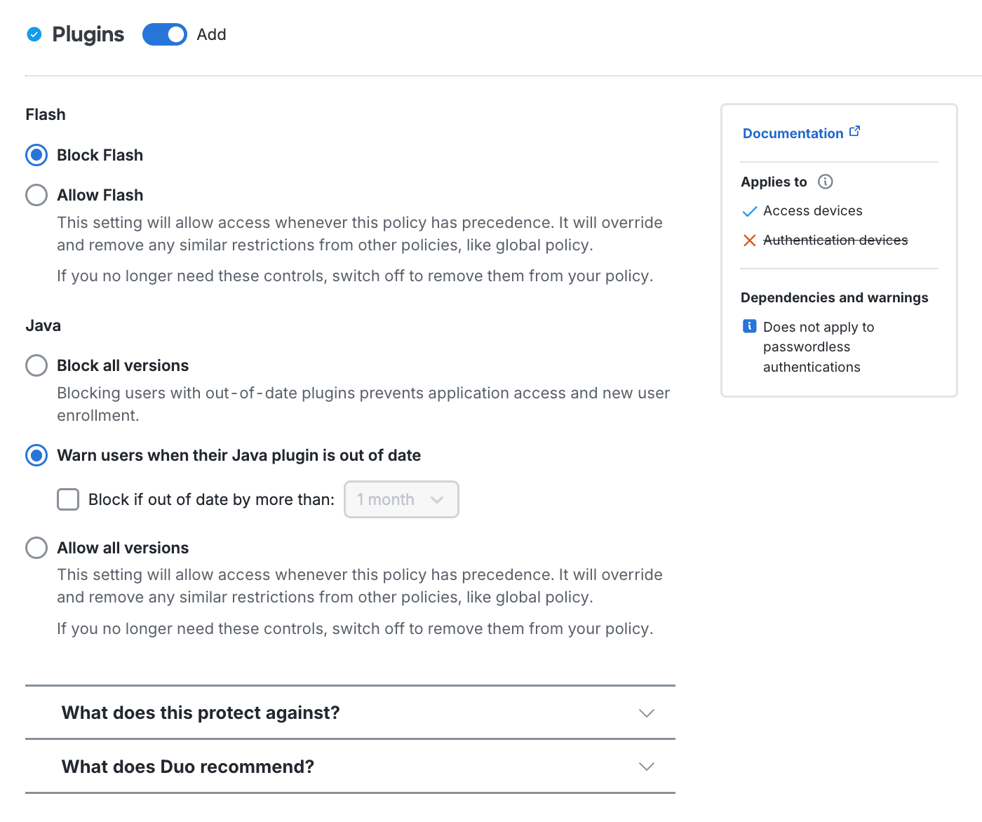The image size is (982, 822).
Task: Click the chevron on What does Duo recommend
Action: coord(646,767)
